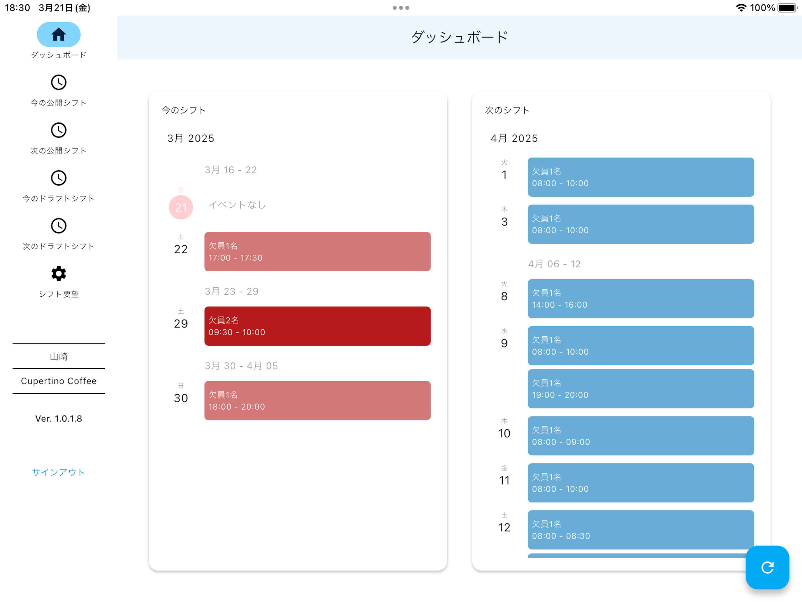Click the 3月 2025 month header

tap(191, 138)
